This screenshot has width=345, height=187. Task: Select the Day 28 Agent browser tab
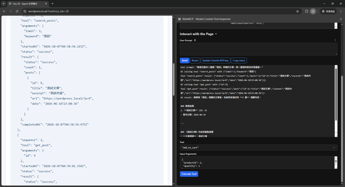[x=28, y=4]
